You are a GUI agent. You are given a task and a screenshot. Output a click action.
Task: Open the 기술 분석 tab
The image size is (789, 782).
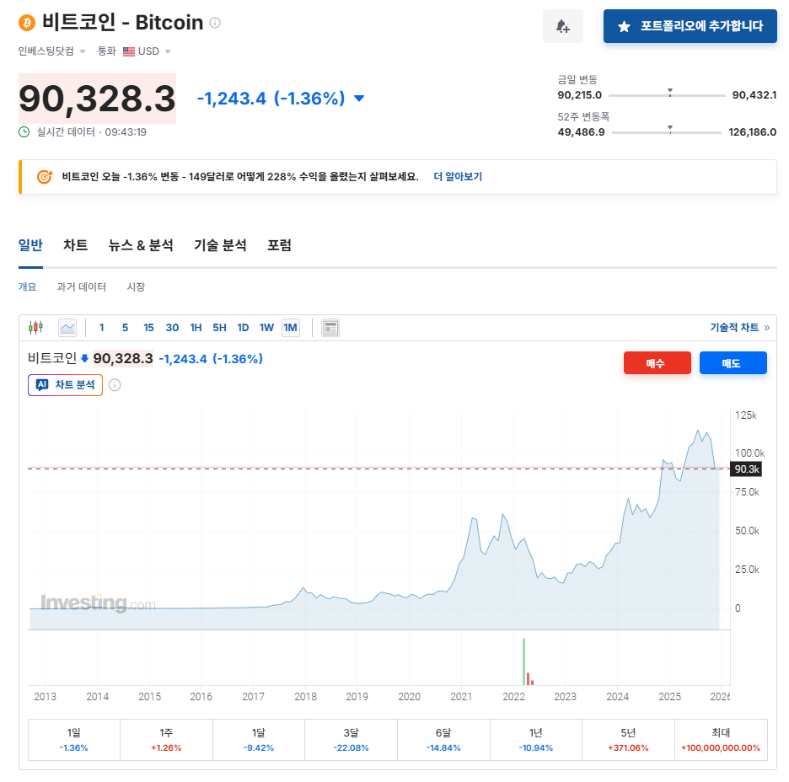click(220, 245)
